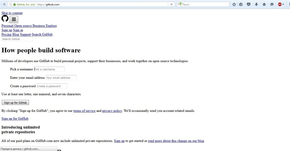Stop page loading with the X button
The height and width of the screenshot is (151, 290).
pyautogui.click(x=171, y=4)
